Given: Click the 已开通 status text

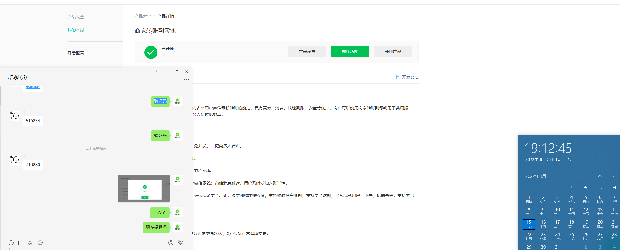Looking at the screenshot, I should [168, 49].
